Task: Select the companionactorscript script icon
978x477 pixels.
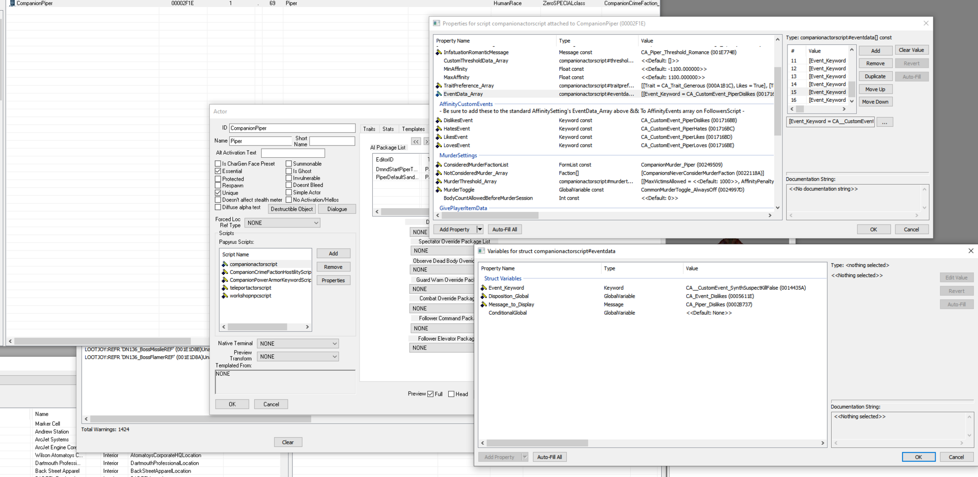Action: click(225, 264)
